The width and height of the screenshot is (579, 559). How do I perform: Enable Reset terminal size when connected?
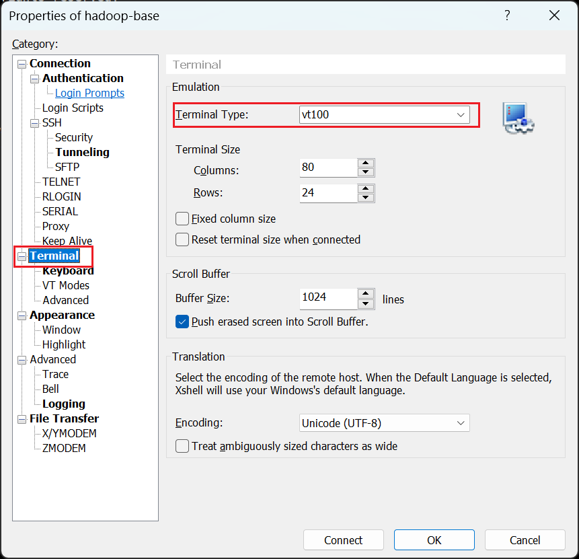(182, 239)
